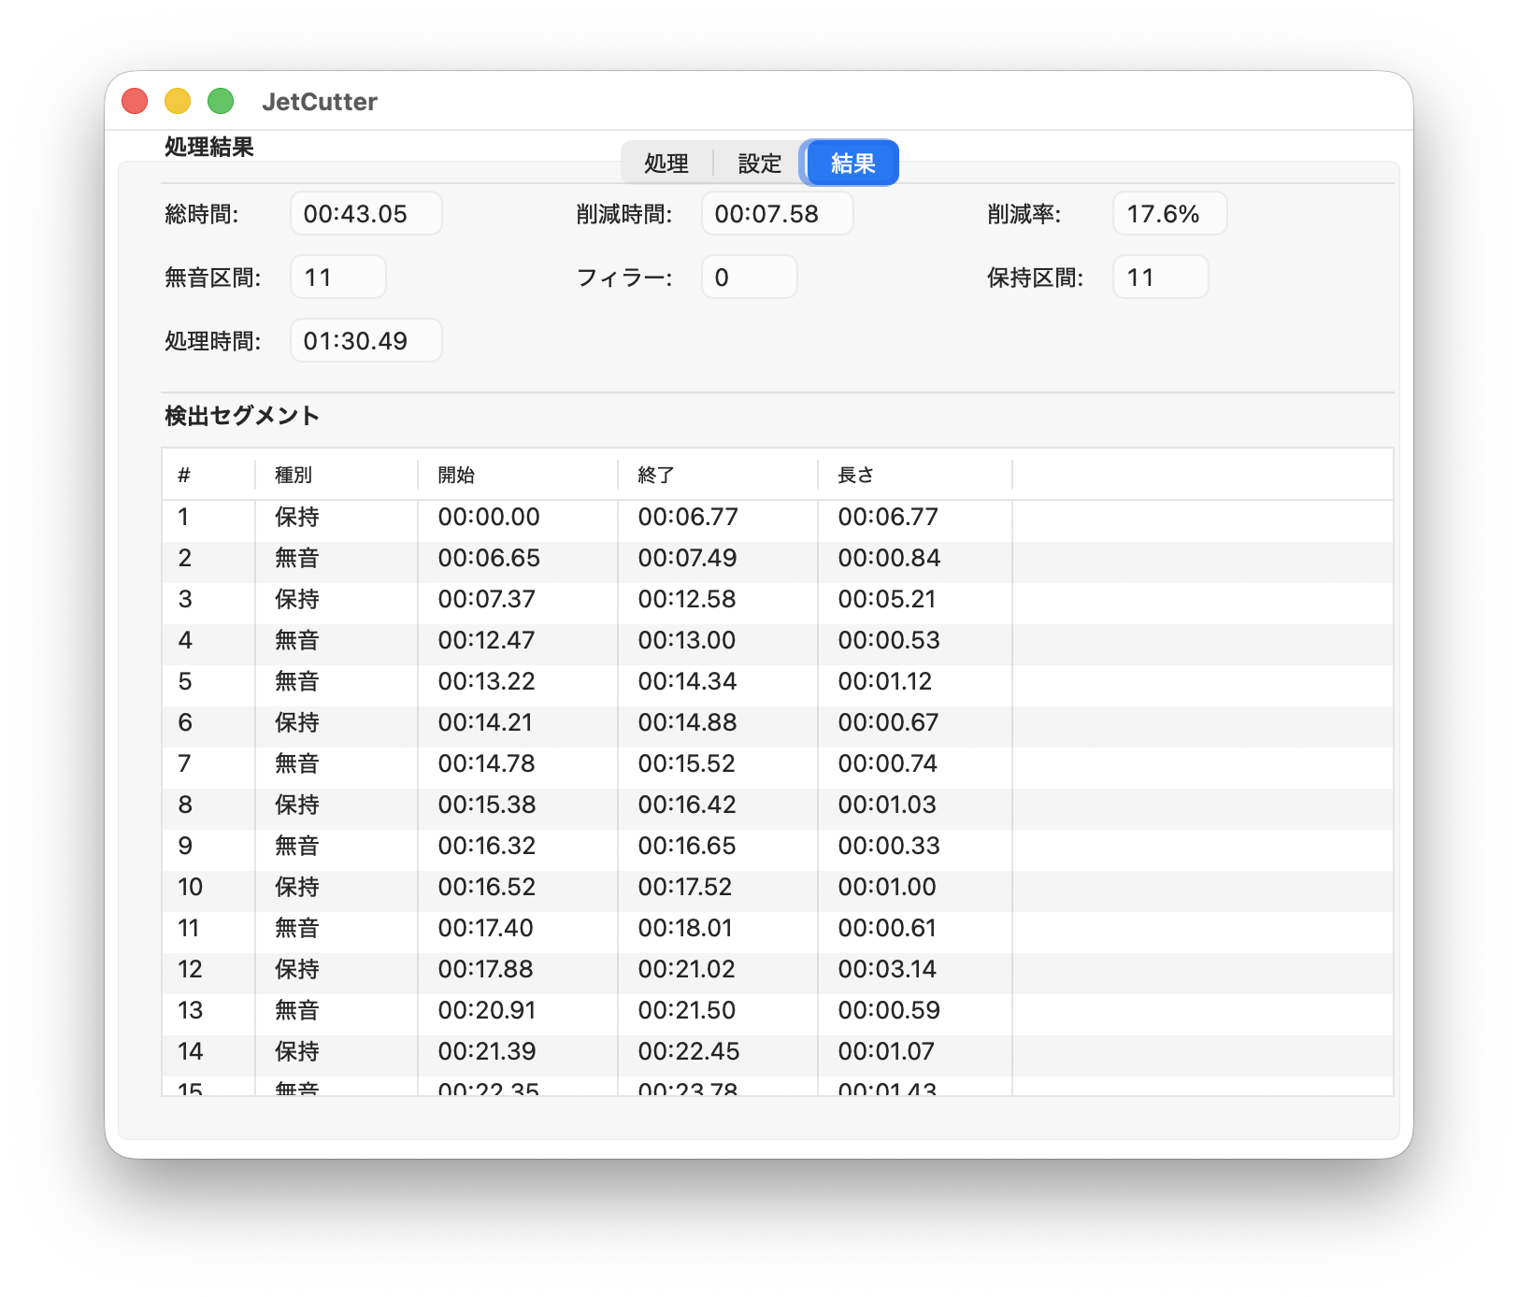
Task: Select end time 00:12.58 in row 3
Action: [x=687, y=599]
